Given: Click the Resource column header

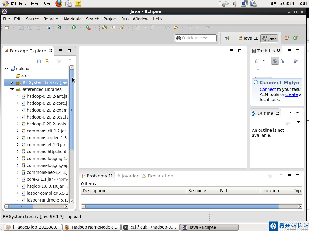Looking at the screenshot, I should 202,191.
